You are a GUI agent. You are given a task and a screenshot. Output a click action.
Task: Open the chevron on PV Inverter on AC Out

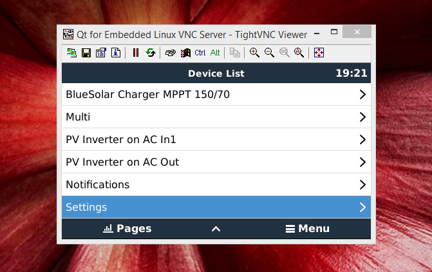[362, 162]
